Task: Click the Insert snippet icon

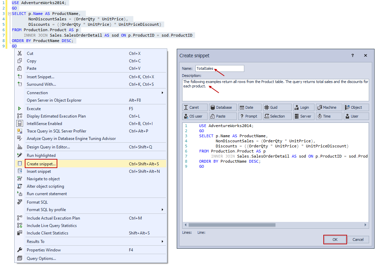Action: 20,171
